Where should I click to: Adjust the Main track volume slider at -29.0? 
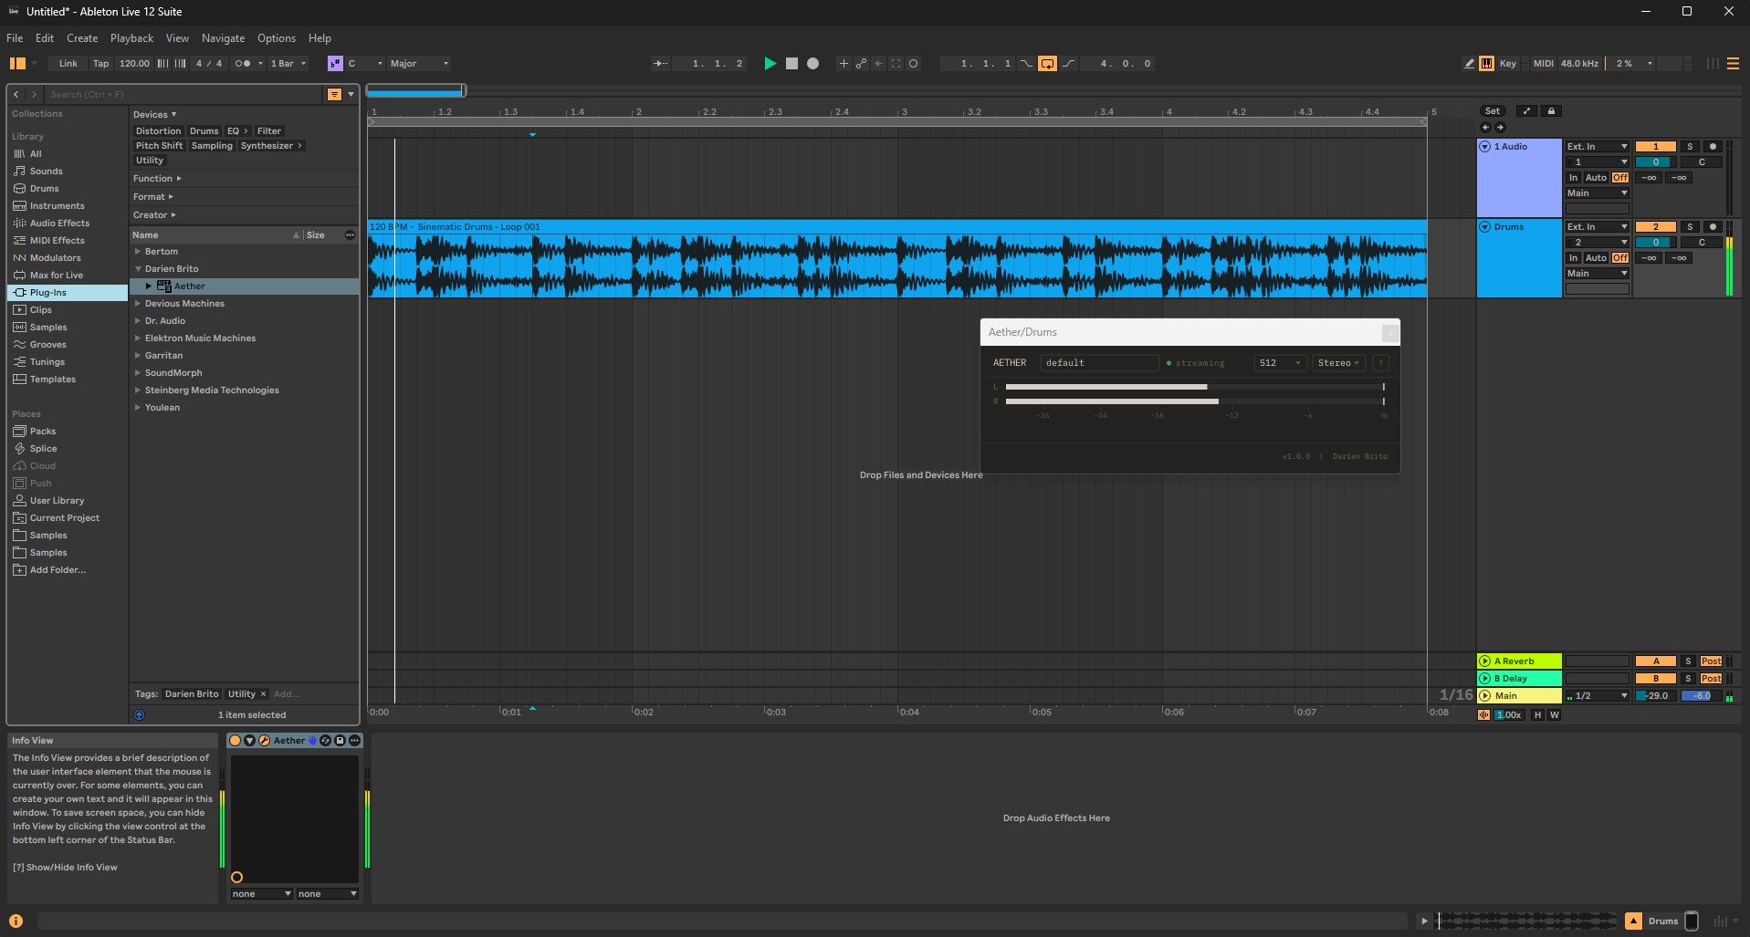click(x=1655, y=695)
